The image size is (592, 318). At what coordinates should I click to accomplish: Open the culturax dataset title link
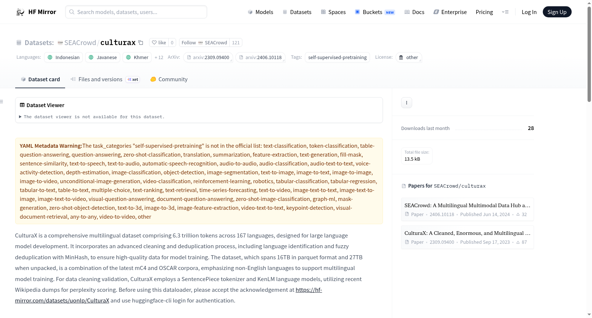(118, 42)
